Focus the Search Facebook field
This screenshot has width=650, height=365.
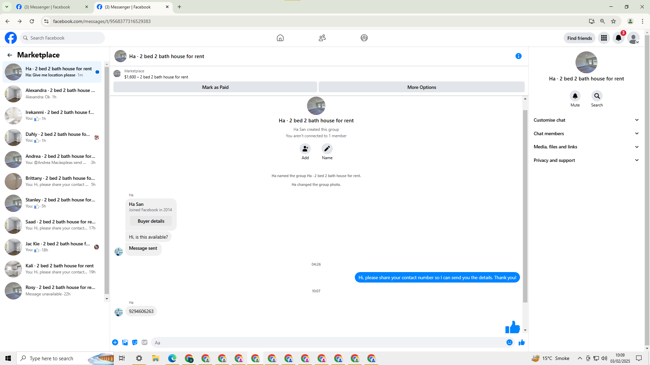pos(62,38)
